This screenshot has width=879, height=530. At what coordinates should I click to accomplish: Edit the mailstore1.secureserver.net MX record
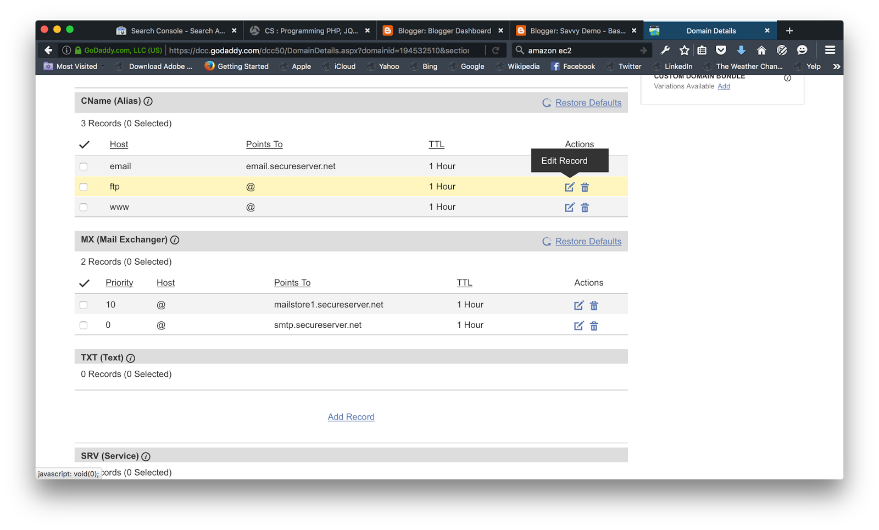pyautogui.click(x=578, y=305)
